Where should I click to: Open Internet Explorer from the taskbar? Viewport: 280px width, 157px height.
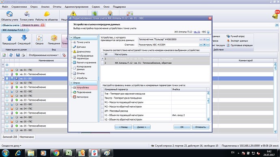tap(18, 153)
